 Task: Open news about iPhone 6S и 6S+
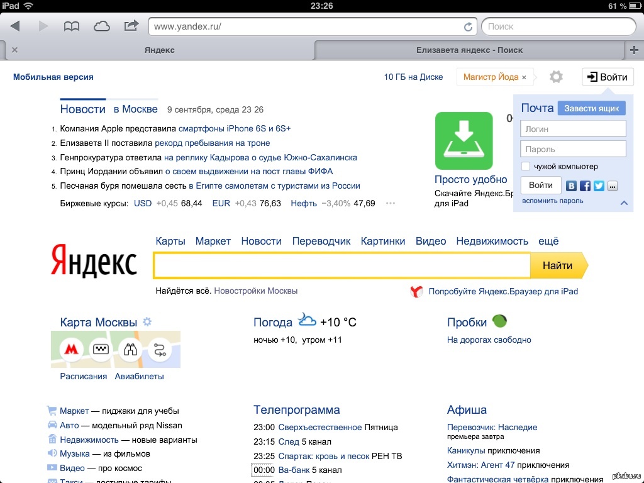pyautogui.click(x=235, y=128)
